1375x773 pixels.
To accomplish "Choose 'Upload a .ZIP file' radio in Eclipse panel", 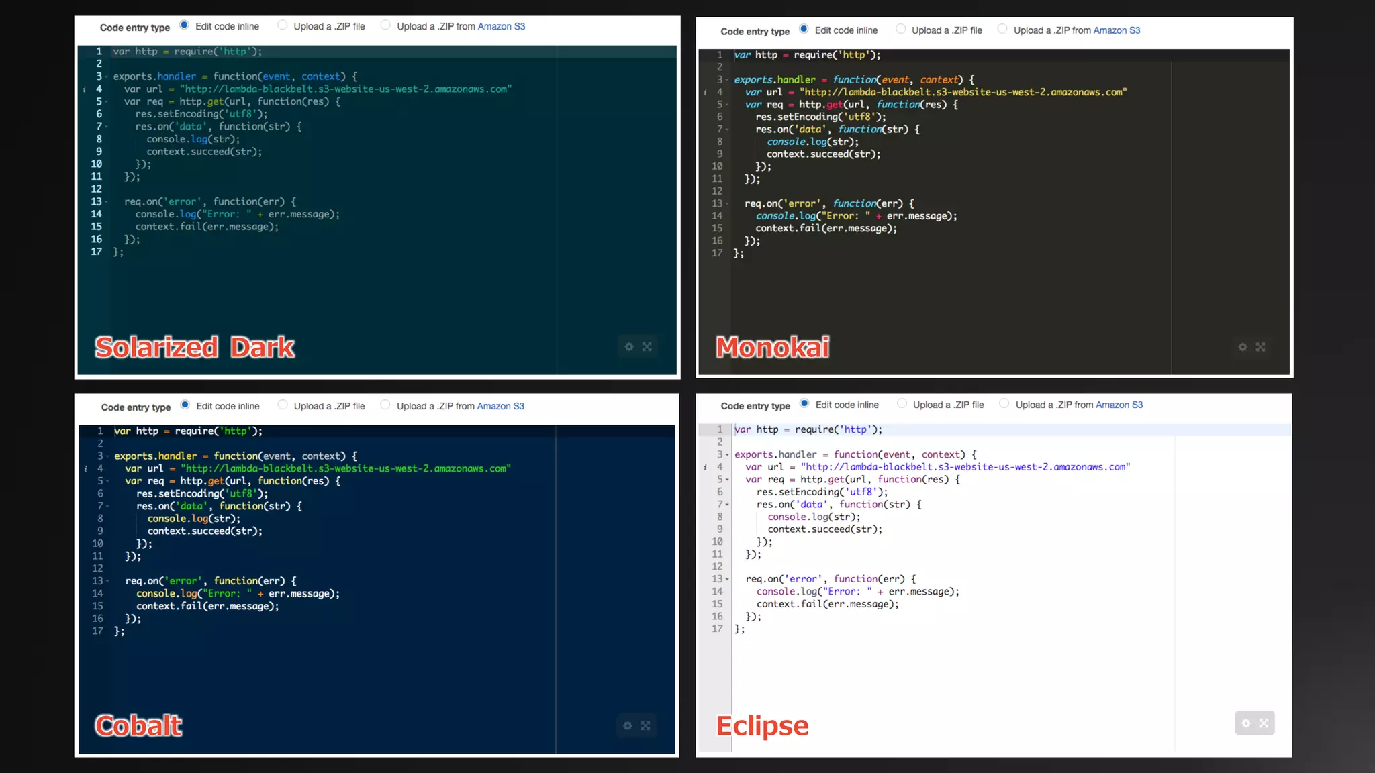I will click(x=902, y=404).
